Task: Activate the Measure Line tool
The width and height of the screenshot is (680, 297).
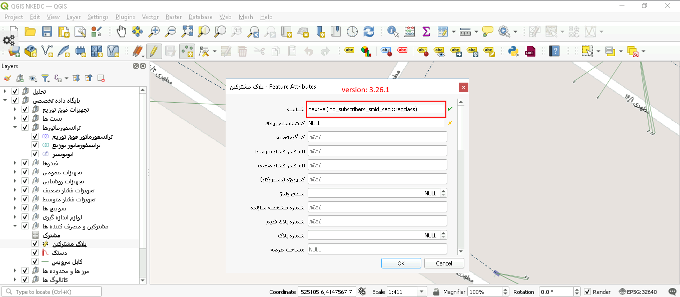Action: (x=464, y=31)
